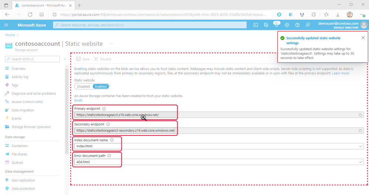Open Diagnose and solve problems
The width and height of the screenshot is (369, 195).
(x=34, y=93)
